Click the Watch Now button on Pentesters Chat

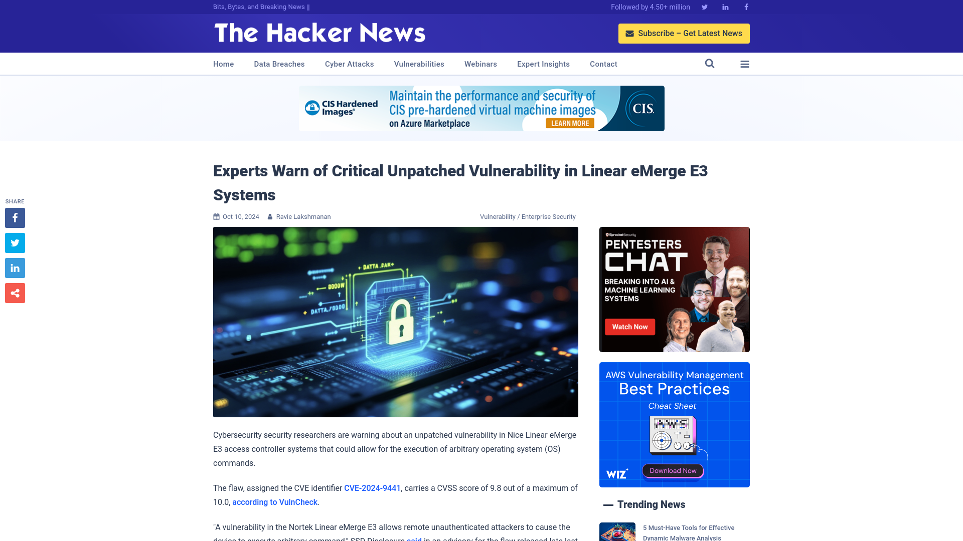point(629,326)
